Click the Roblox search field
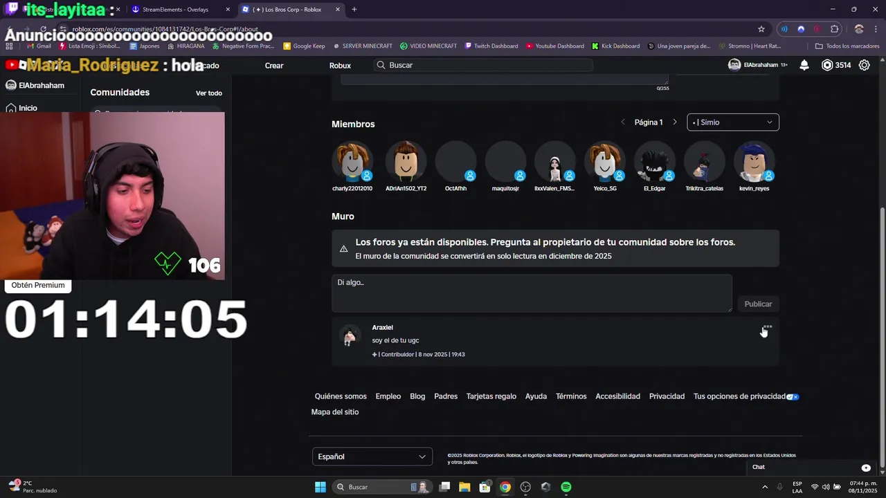Screen dimensions: 886x498 (483, 65)
